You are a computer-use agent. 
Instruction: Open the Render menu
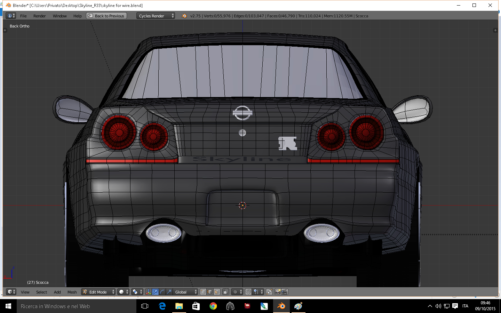click(40, 16)
